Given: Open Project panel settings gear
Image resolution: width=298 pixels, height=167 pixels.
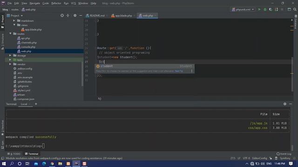Looking at the screenshot, I should (x=75, y=15).
